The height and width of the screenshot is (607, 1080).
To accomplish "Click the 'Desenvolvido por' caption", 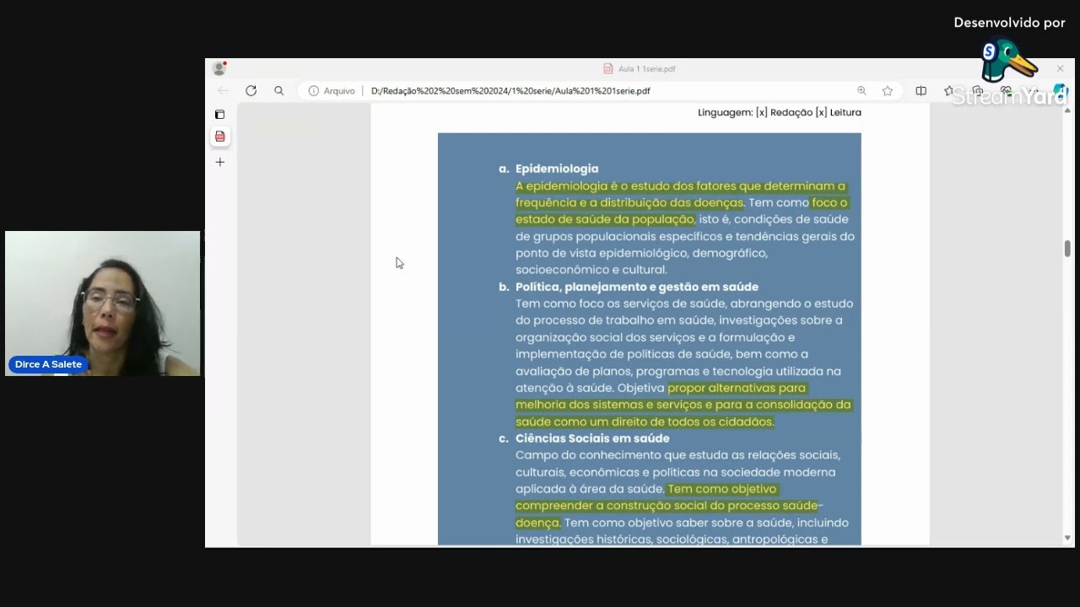I will (x=1009, y=23).
